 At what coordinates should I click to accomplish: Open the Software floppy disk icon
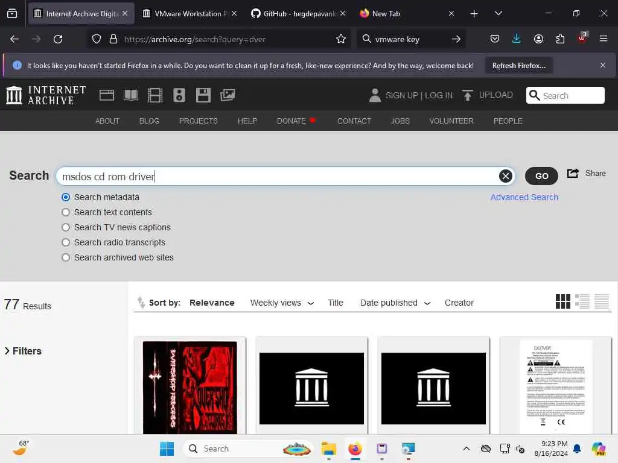[203, 95]
